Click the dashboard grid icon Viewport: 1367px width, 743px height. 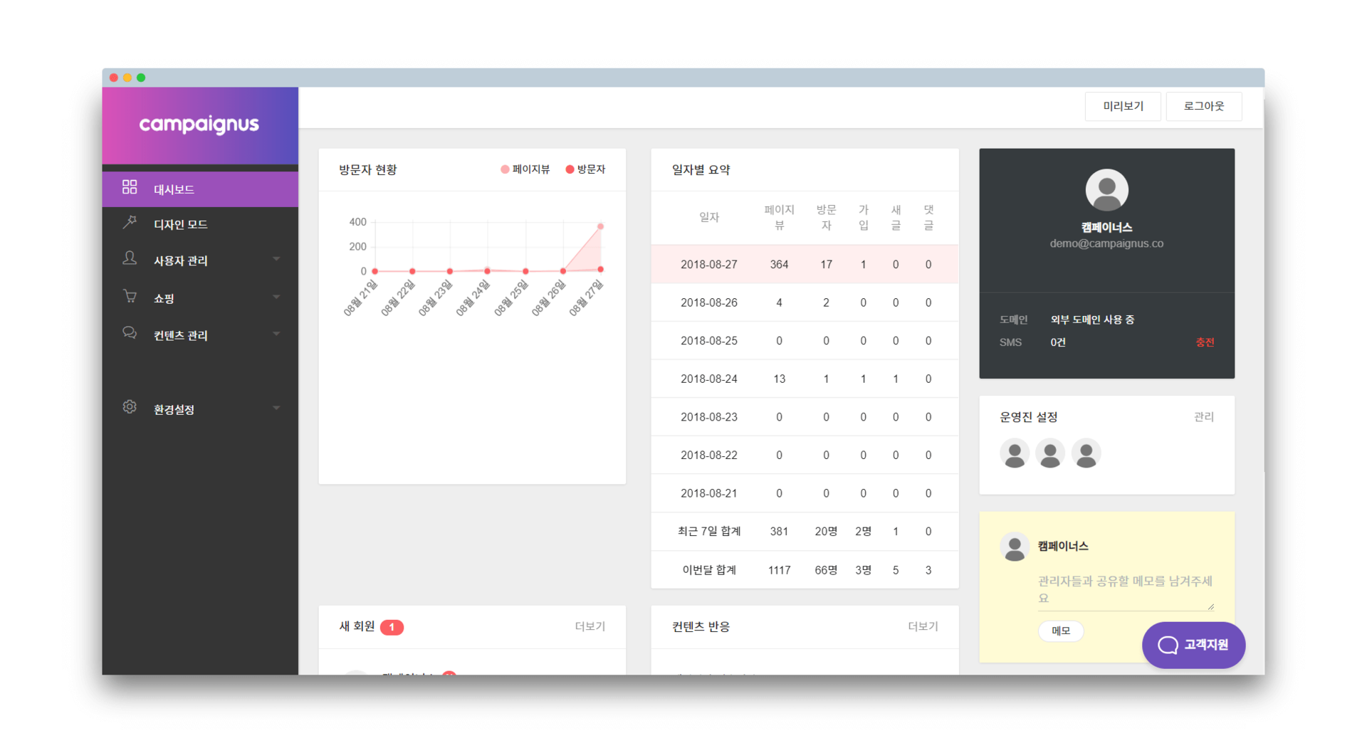pyautogui.click(x=130, y=187)
